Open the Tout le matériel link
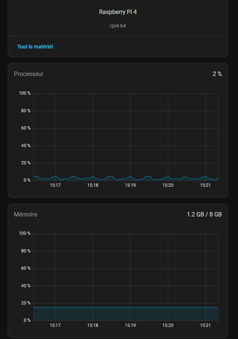Image resolution: width=238 pixels, height=339 pixels. click(x=35, y=47)
